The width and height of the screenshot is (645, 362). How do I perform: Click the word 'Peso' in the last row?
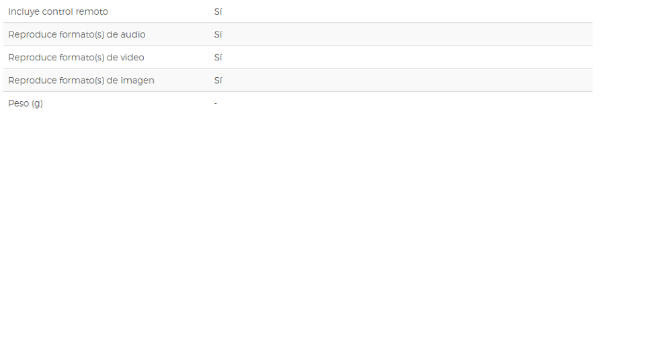(19, 103)
